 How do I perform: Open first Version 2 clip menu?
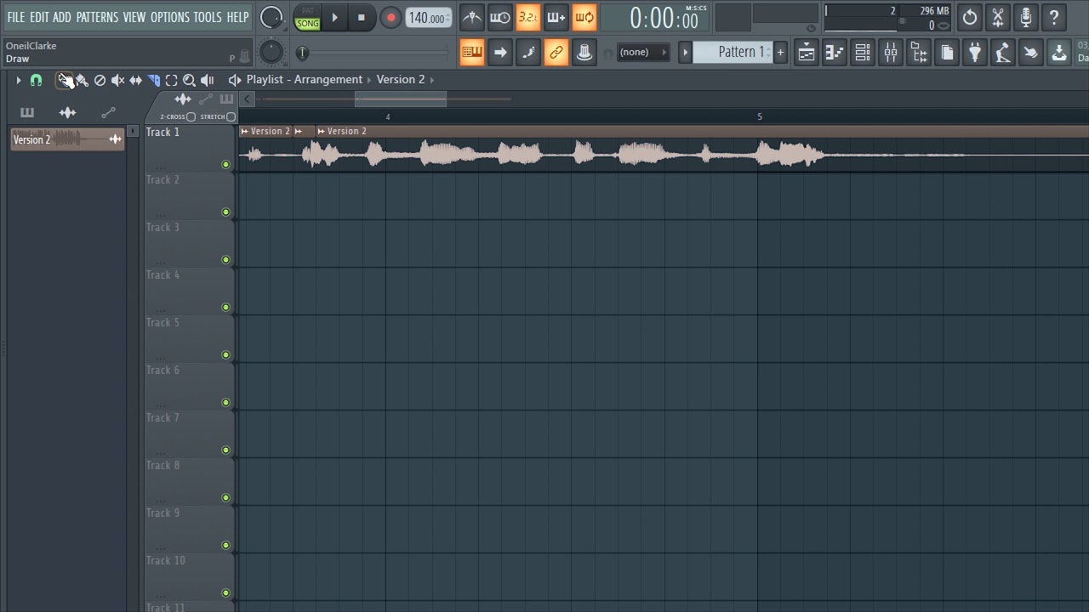click(245, 131)
